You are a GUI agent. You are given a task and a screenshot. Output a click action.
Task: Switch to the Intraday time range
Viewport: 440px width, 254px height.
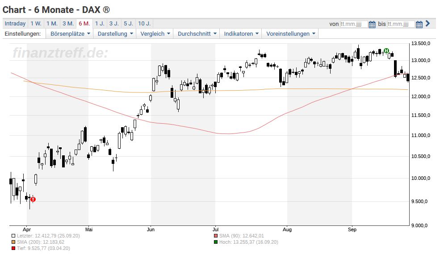point(15,24)
